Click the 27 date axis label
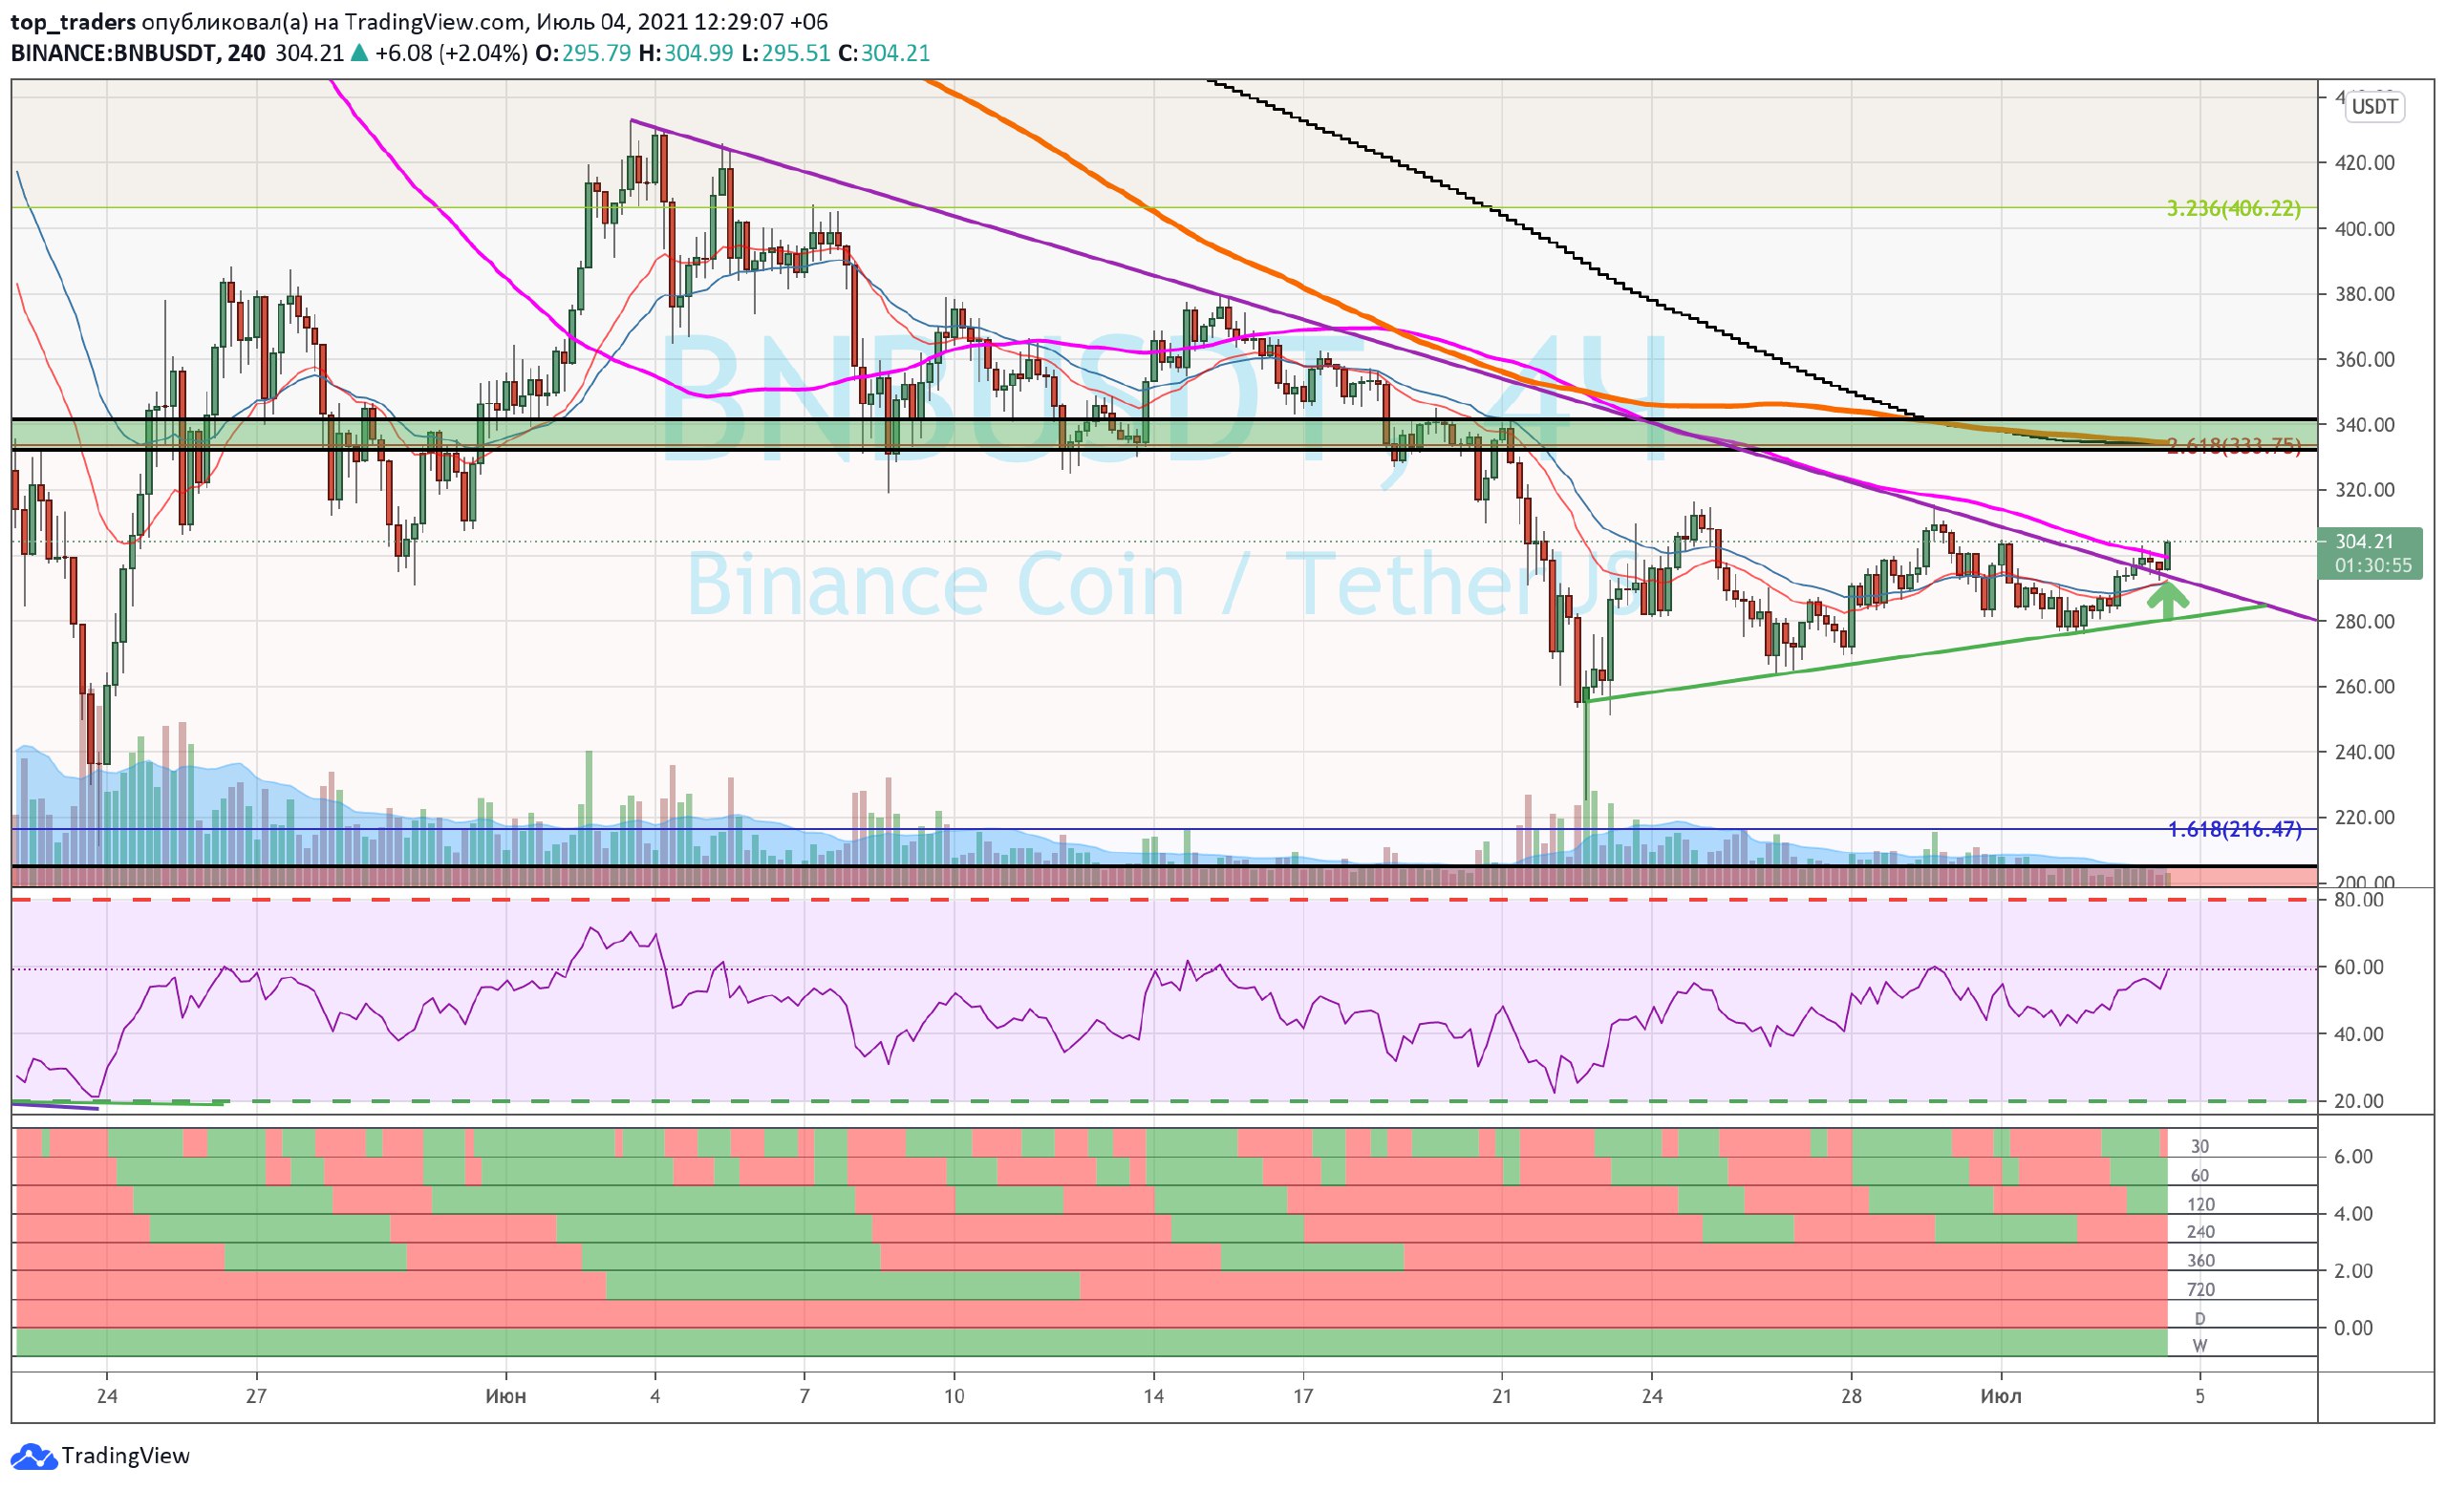Viewport: 2446px width, 1489px height. 256,1396
